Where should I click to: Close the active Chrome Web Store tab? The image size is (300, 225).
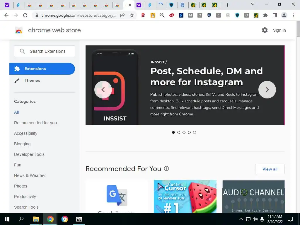pos(130,5)
